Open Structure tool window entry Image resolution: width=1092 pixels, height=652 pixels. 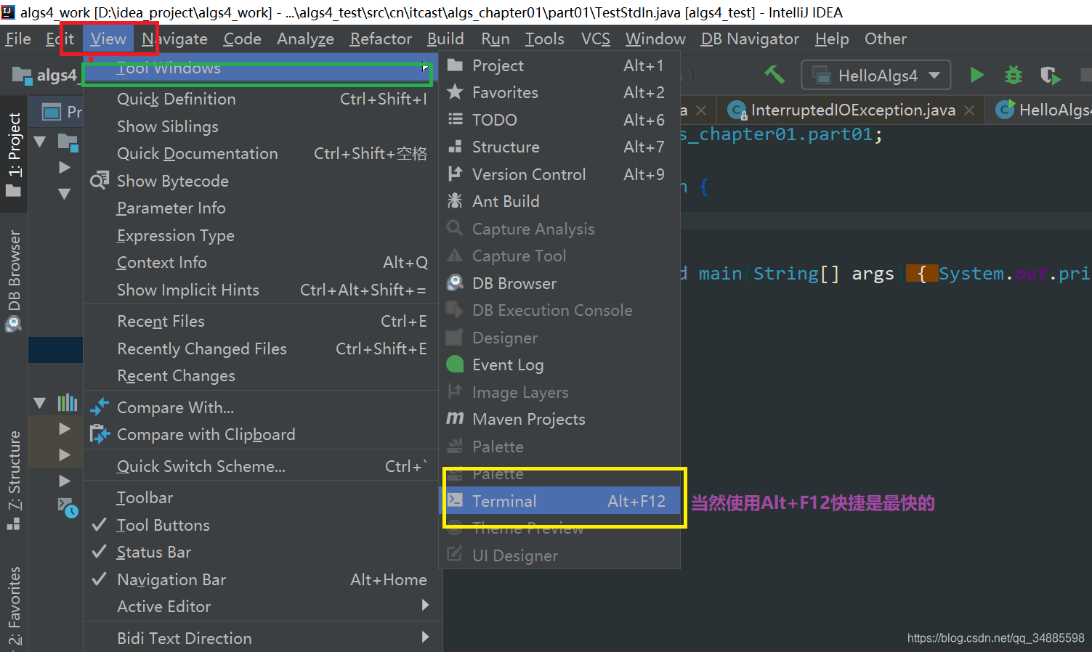coord(559,147)
